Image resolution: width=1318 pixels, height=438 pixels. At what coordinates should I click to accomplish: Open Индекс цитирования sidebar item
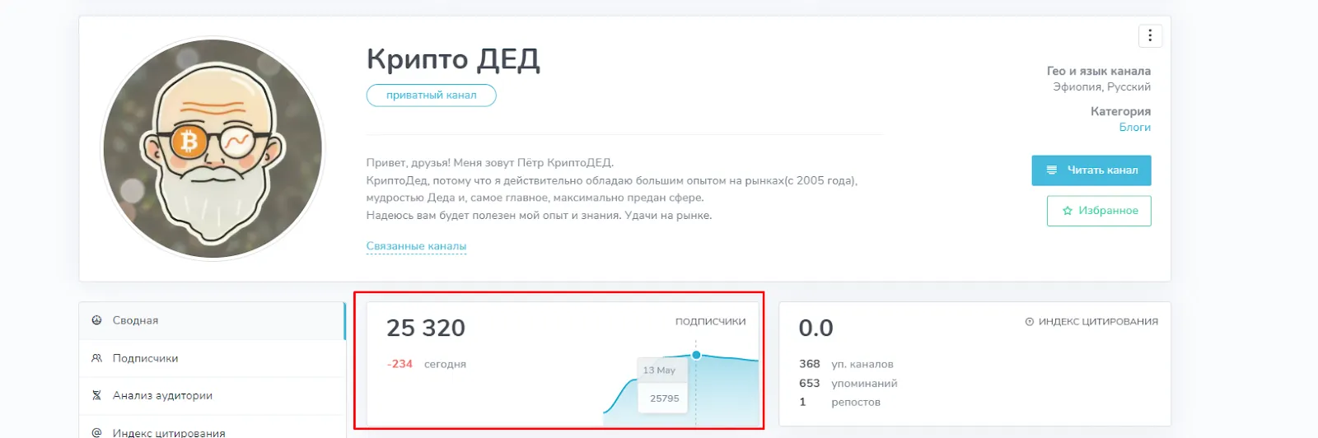click(213, 430)
